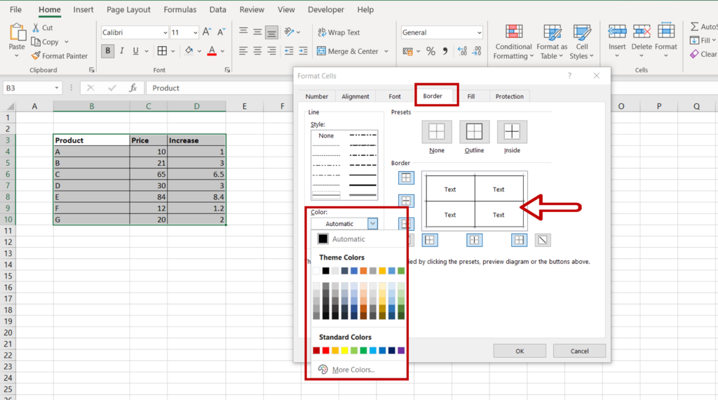Expand the Merge & Center dropdown arrow

[386, 51]
